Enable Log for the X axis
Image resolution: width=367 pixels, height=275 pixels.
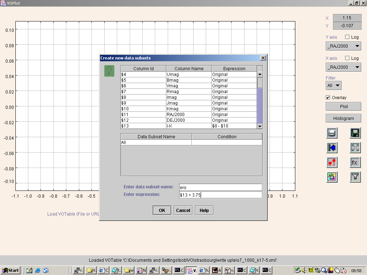click(347, 58)
